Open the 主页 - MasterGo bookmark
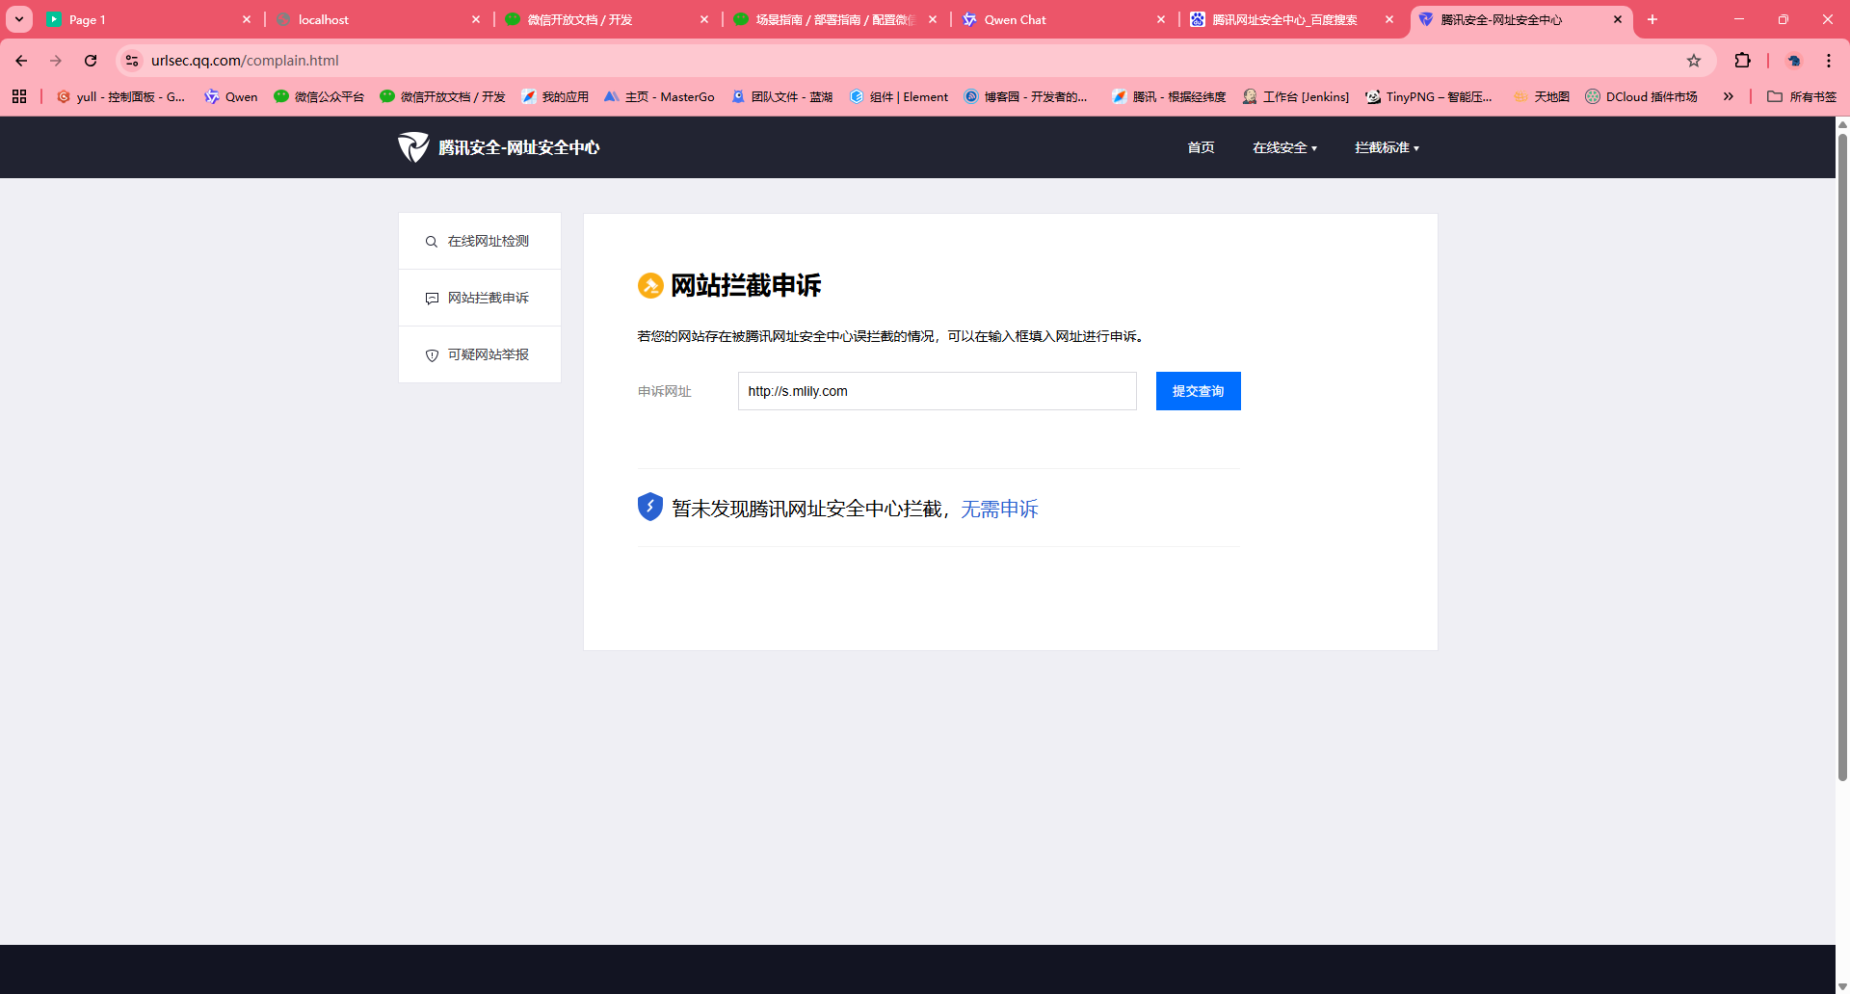Screen dimensions: 1850x994 659,96
